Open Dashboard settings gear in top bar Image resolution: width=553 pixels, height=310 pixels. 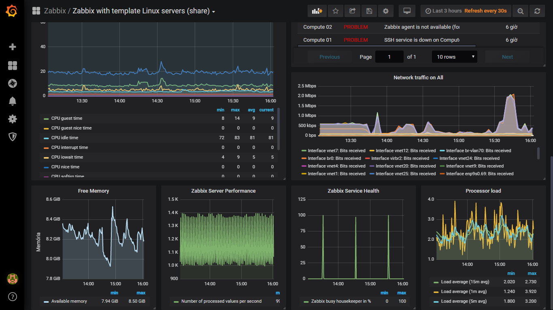tap(386, 11)
